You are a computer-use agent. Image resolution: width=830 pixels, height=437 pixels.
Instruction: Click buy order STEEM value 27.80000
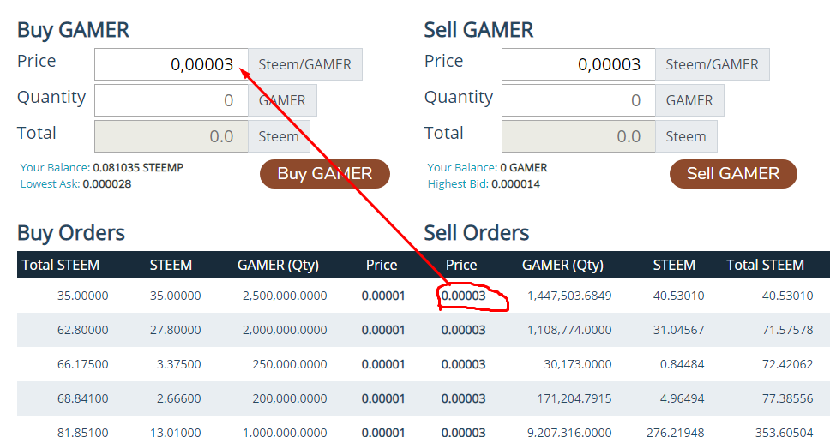tap(175, 330)
